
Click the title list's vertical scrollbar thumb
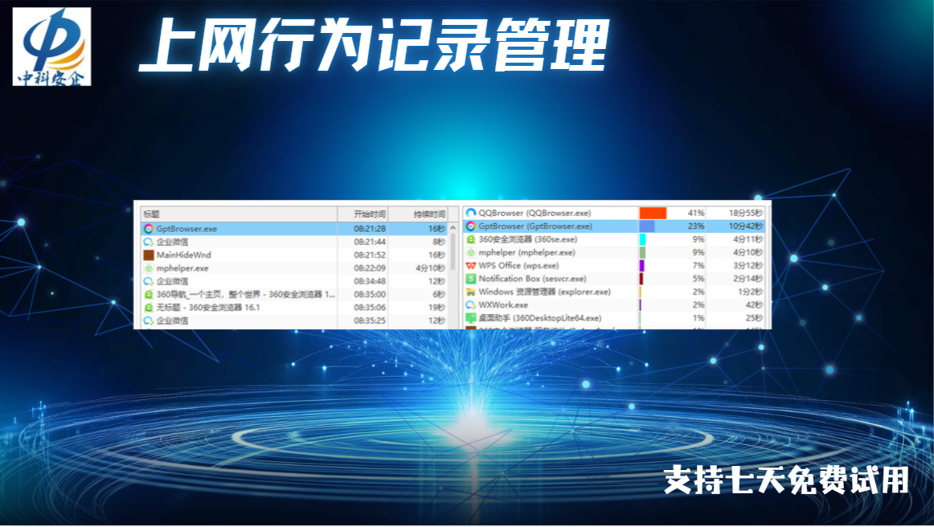tap(453, 252)
